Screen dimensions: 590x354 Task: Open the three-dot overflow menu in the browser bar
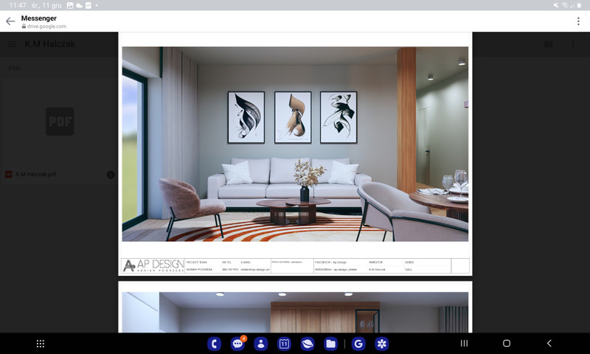click(x=578, y=21)
